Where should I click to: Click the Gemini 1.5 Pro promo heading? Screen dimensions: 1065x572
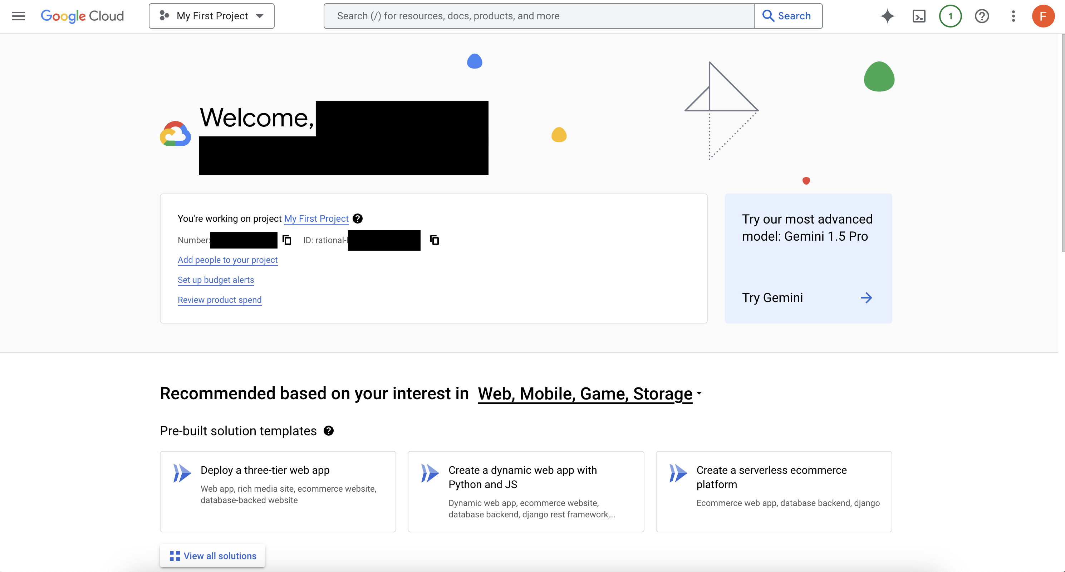click(807, 227)
